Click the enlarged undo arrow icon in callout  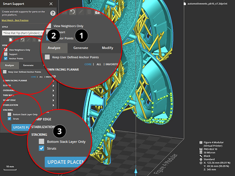pos(72,12)
